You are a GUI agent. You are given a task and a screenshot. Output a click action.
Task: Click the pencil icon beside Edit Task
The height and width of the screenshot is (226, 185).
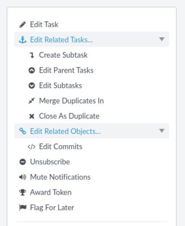coord(22,24)
